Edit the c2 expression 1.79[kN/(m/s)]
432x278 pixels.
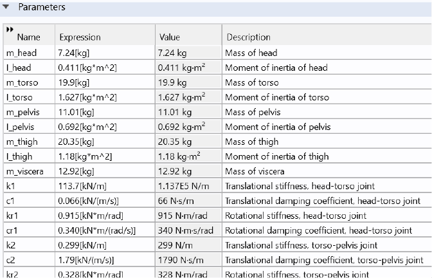tap(86, 260)
